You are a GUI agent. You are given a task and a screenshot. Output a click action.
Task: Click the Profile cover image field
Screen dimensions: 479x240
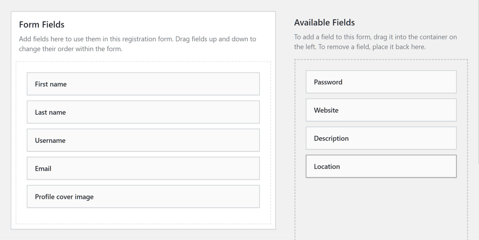click(143, 196)
